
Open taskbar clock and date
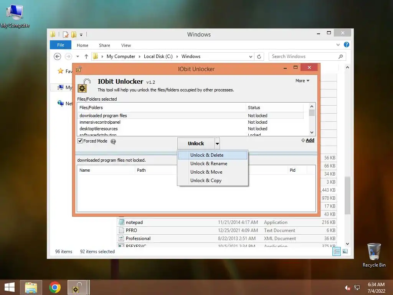[x=376, y=288]
